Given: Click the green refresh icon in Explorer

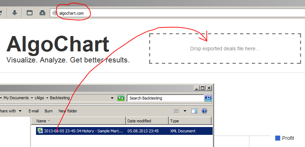Looking at the screenshot, I should click(121, 98).
